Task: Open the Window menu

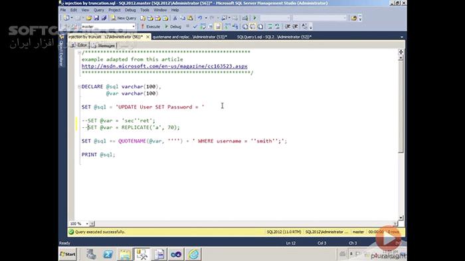Action: pos(160,10)
